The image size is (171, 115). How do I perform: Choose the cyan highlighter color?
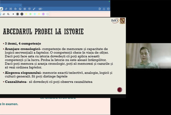tap(35, 14)
